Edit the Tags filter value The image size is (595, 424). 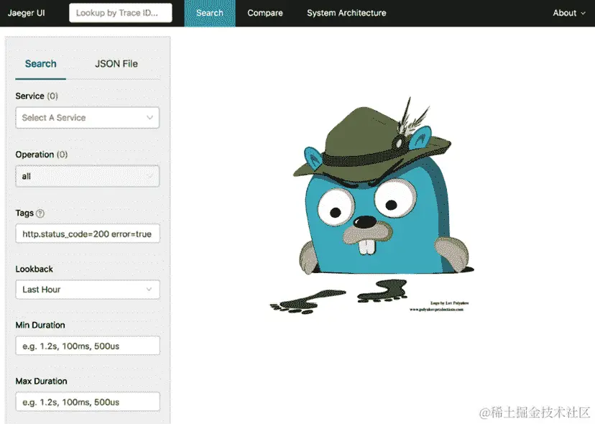click(x=86, y=233)
